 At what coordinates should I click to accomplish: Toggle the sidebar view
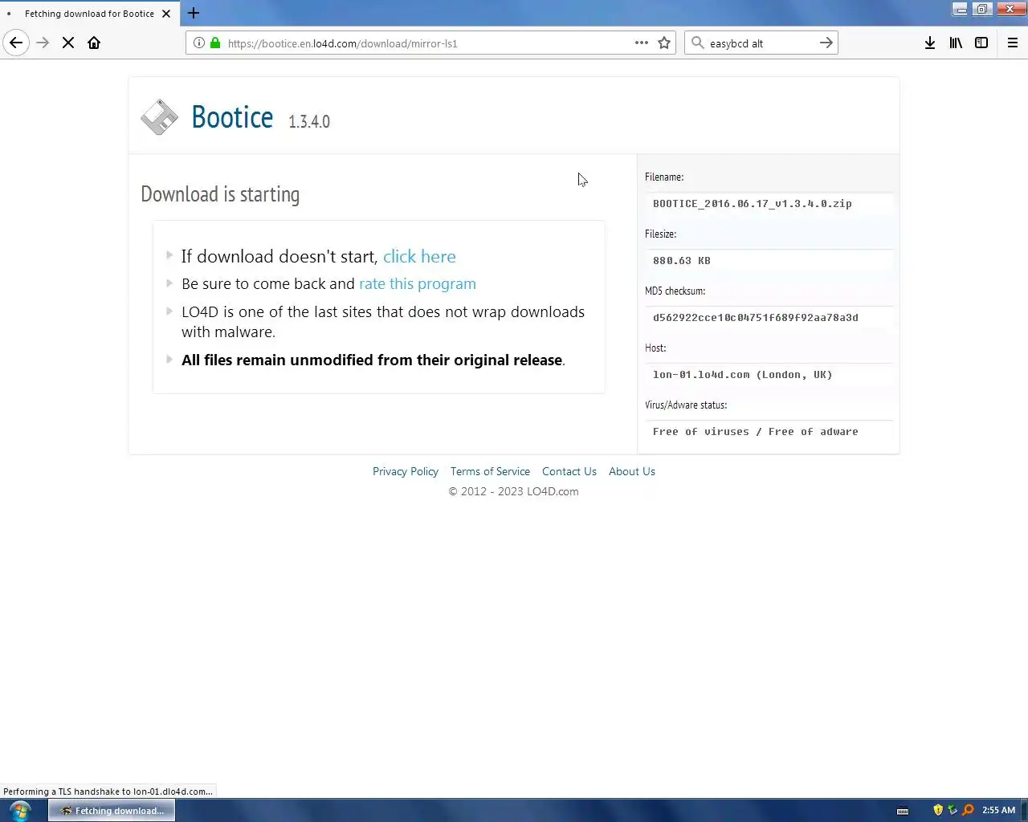click(981, 43)
